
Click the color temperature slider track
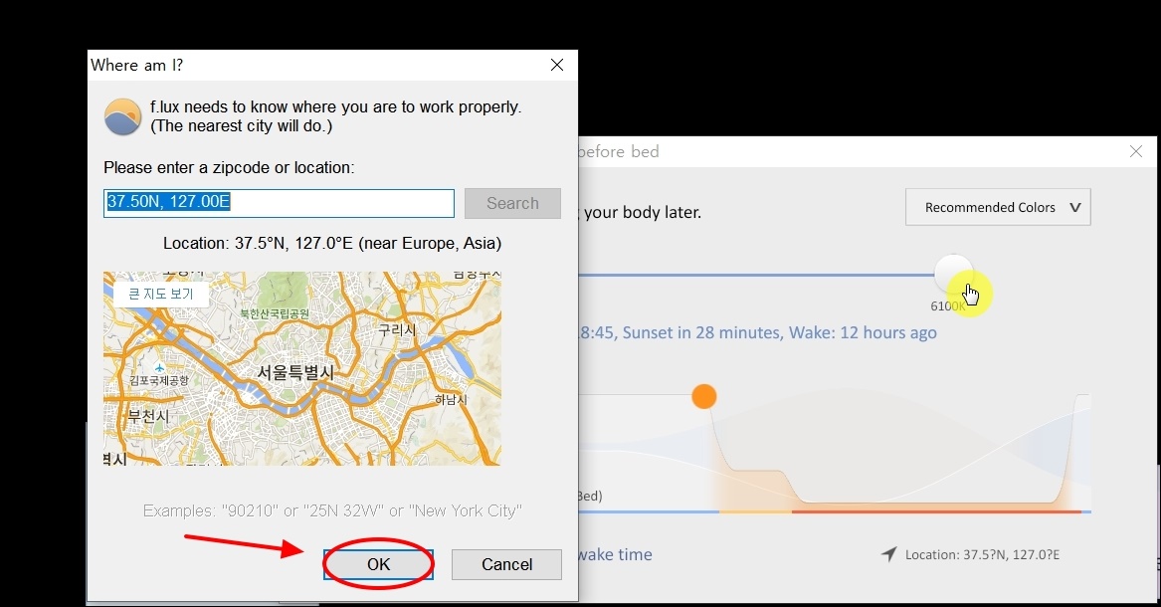pyautogui.click(x=755, y=275)
